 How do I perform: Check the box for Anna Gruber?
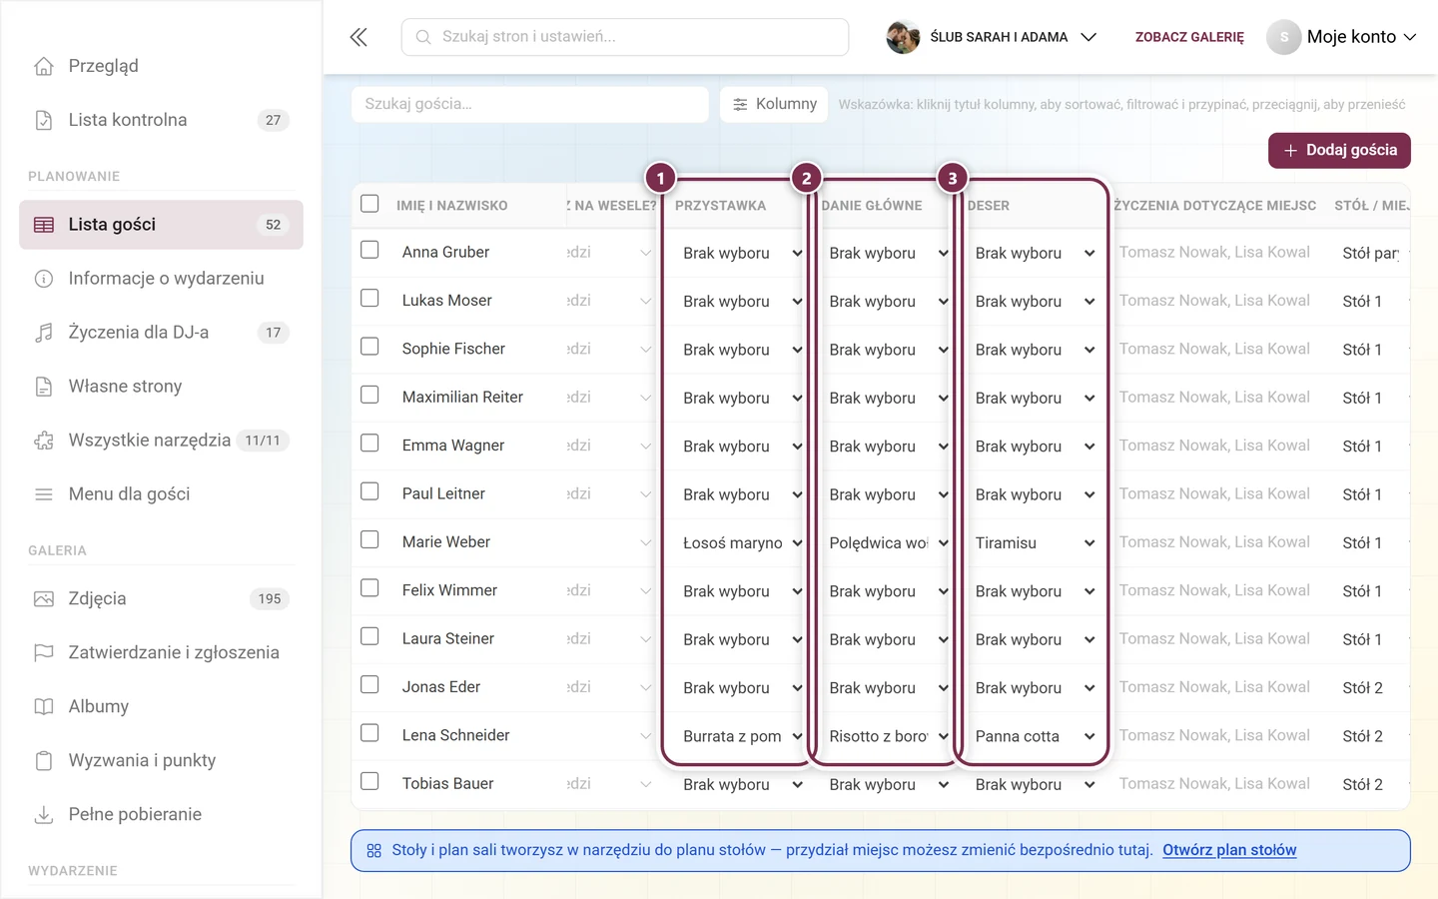[369, 250]
